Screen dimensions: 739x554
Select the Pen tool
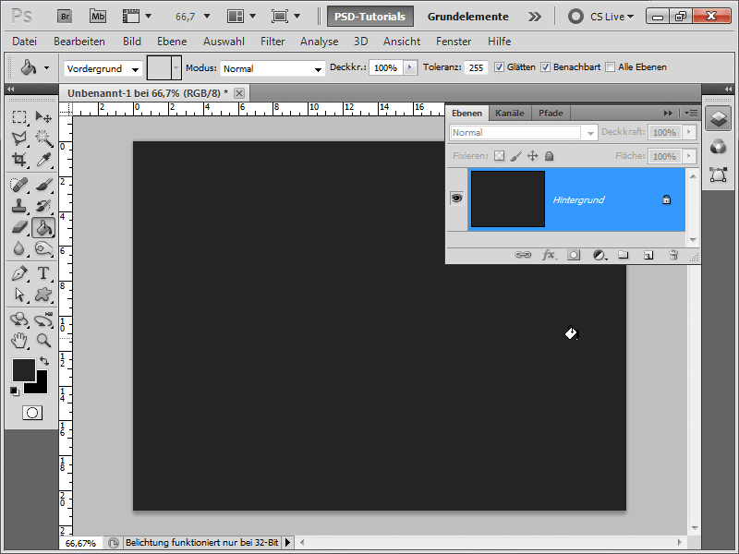[18, 273]
